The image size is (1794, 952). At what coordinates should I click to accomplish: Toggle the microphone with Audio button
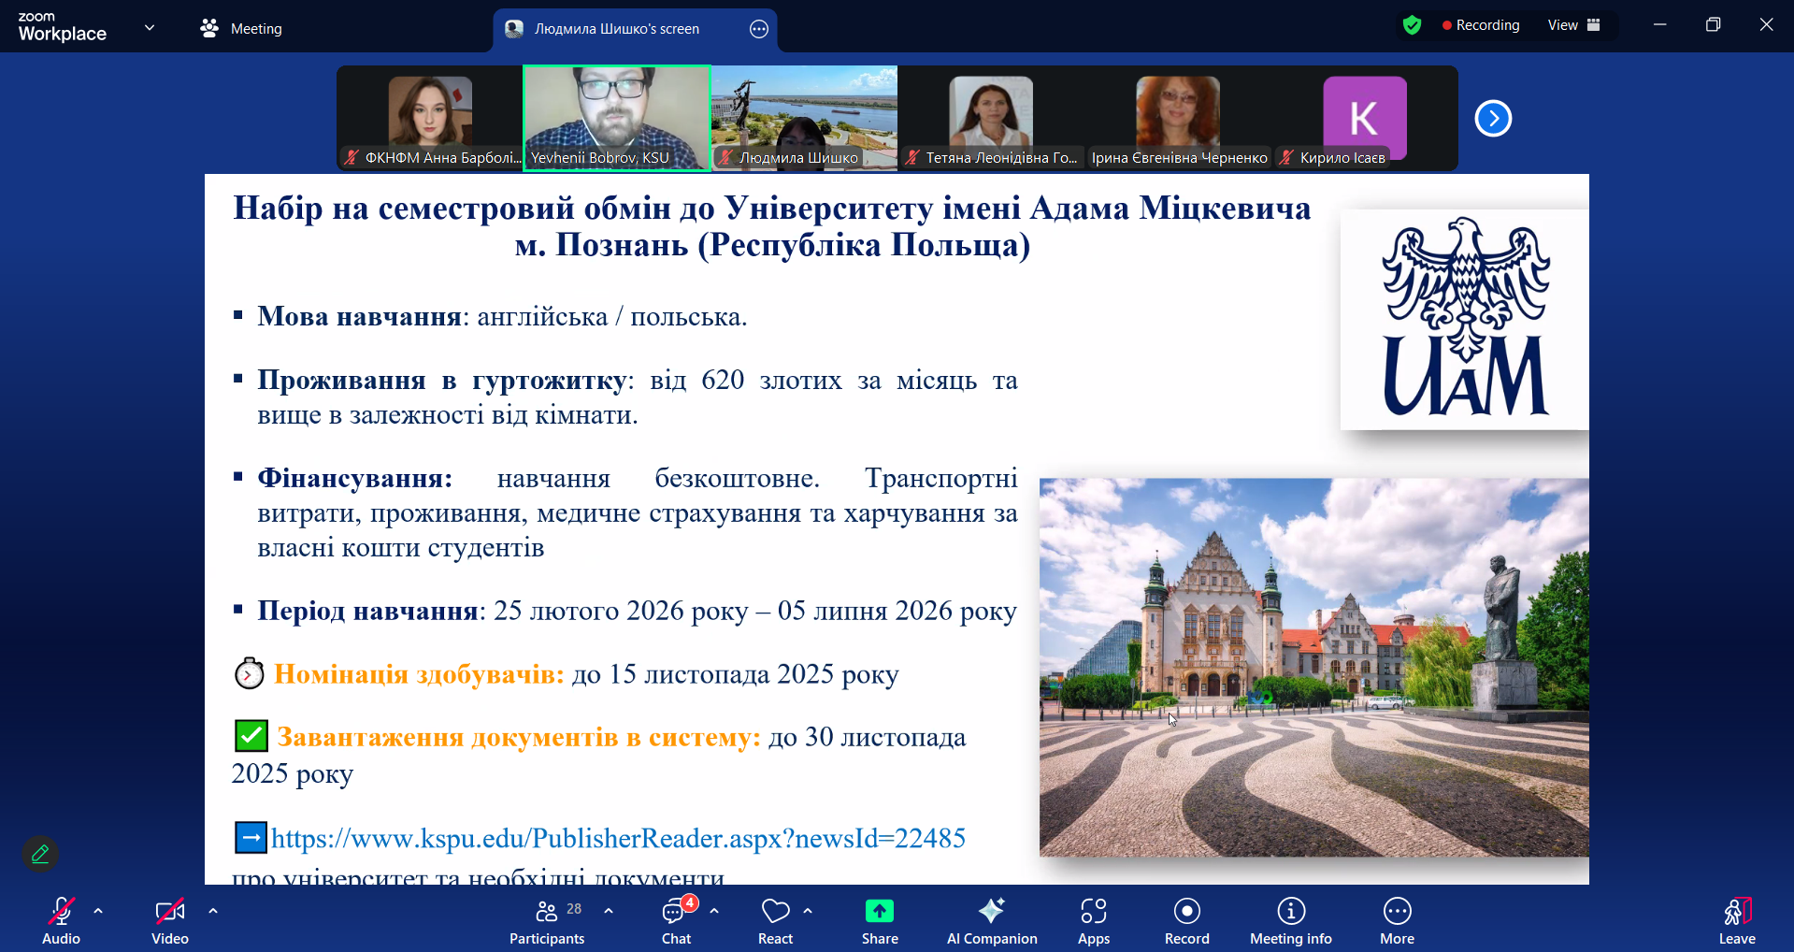(60, 919)
